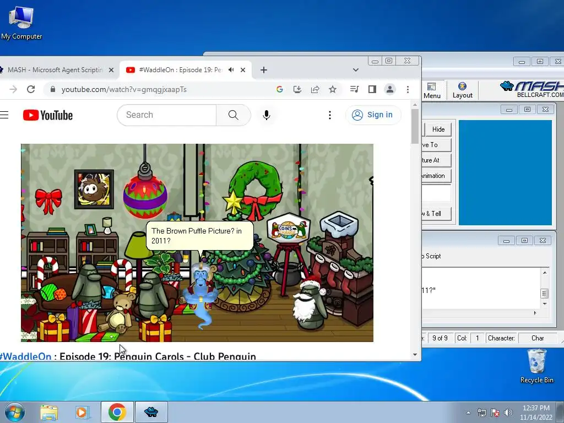
Task: Click the Move To button in MASH
Action: [436, 145]
